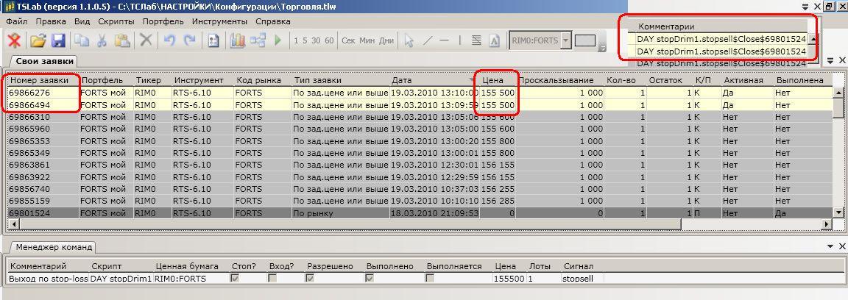This screenshot has width=848, height=300.
Task: Open the toolbar overflow options arrow
Action: [x=602, y=49]
